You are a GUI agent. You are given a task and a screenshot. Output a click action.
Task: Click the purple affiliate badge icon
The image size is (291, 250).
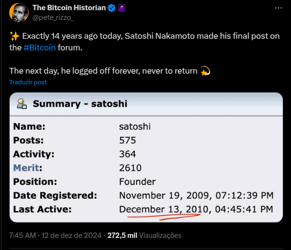(122, 8)
